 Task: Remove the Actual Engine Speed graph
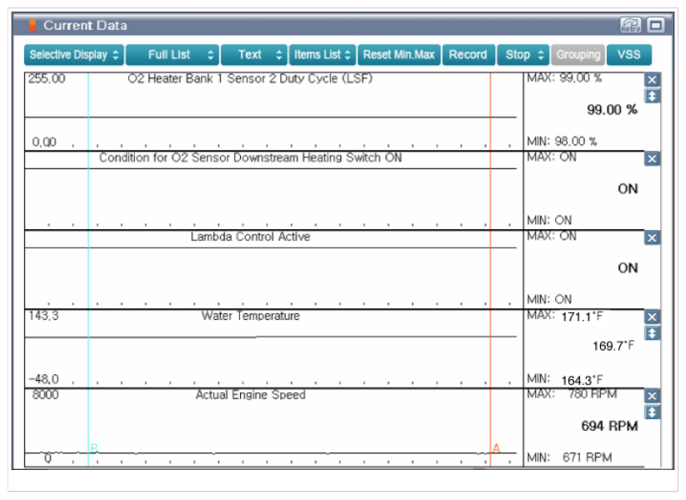652,396
